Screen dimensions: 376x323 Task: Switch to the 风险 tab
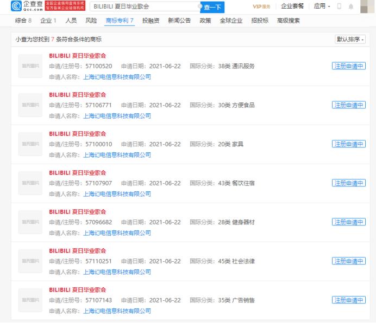[91, 21]
